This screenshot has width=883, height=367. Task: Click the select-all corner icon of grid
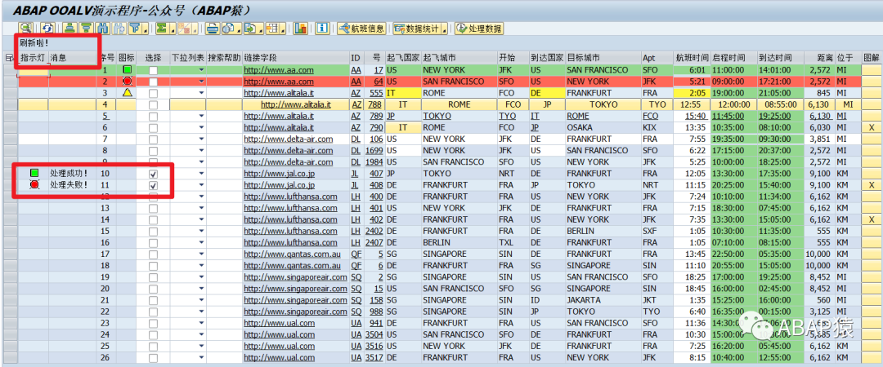(x=10, y=57)
